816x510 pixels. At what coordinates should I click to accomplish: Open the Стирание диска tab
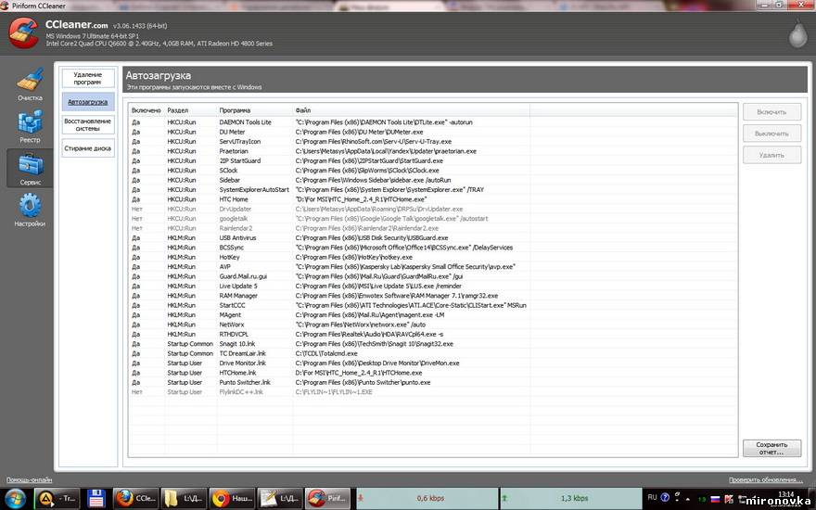pyautogui.click(x=88, y=148)
